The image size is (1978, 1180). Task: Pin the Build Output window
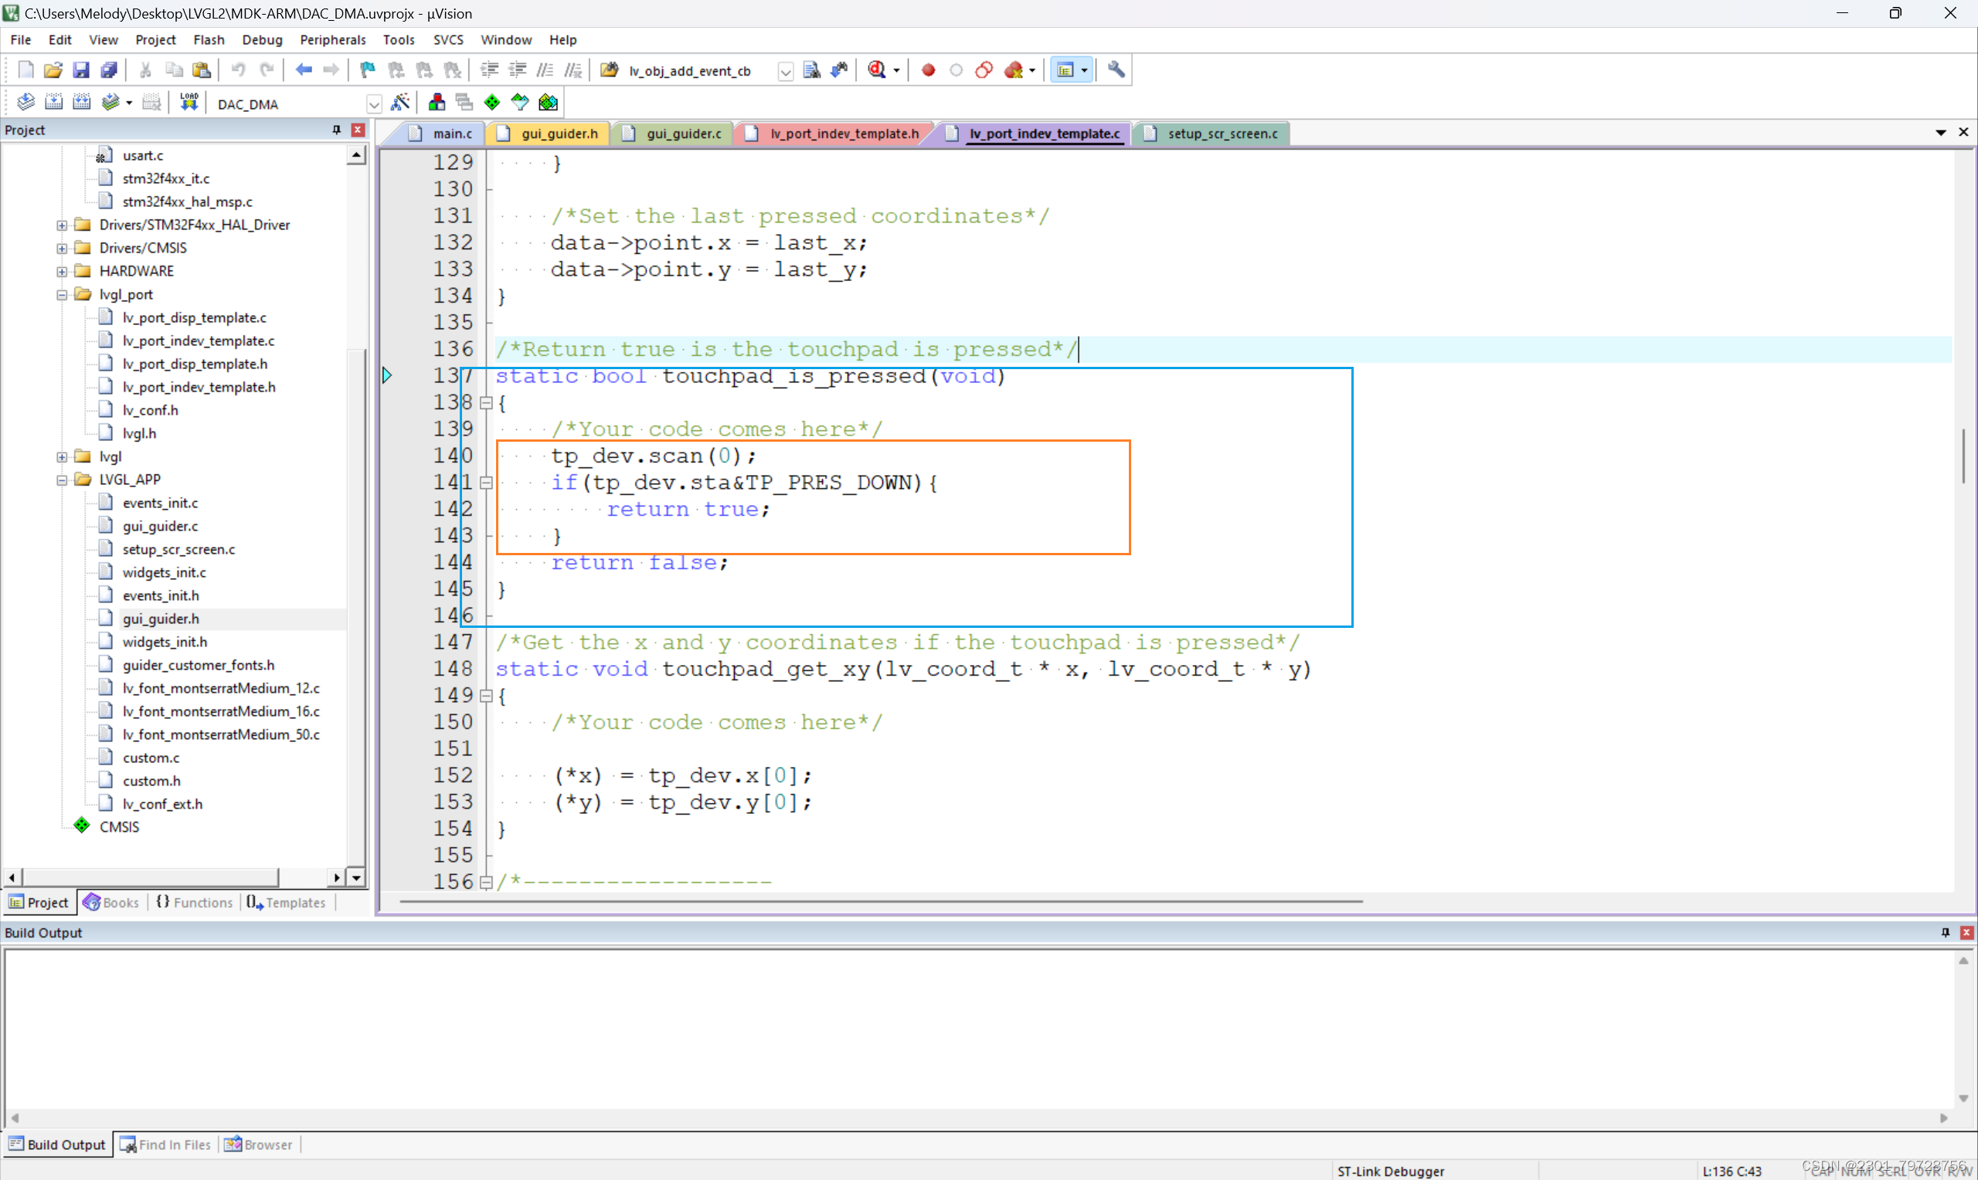[1945, 932]
